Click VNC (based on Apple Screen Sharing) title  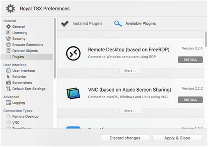click(130, 90)
